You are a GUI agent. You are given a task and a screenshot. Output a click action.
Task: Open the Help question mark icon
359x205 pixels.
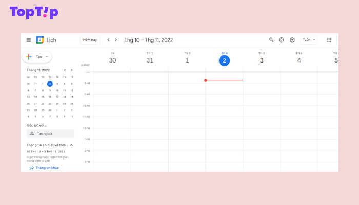click(x=281, y=40)
